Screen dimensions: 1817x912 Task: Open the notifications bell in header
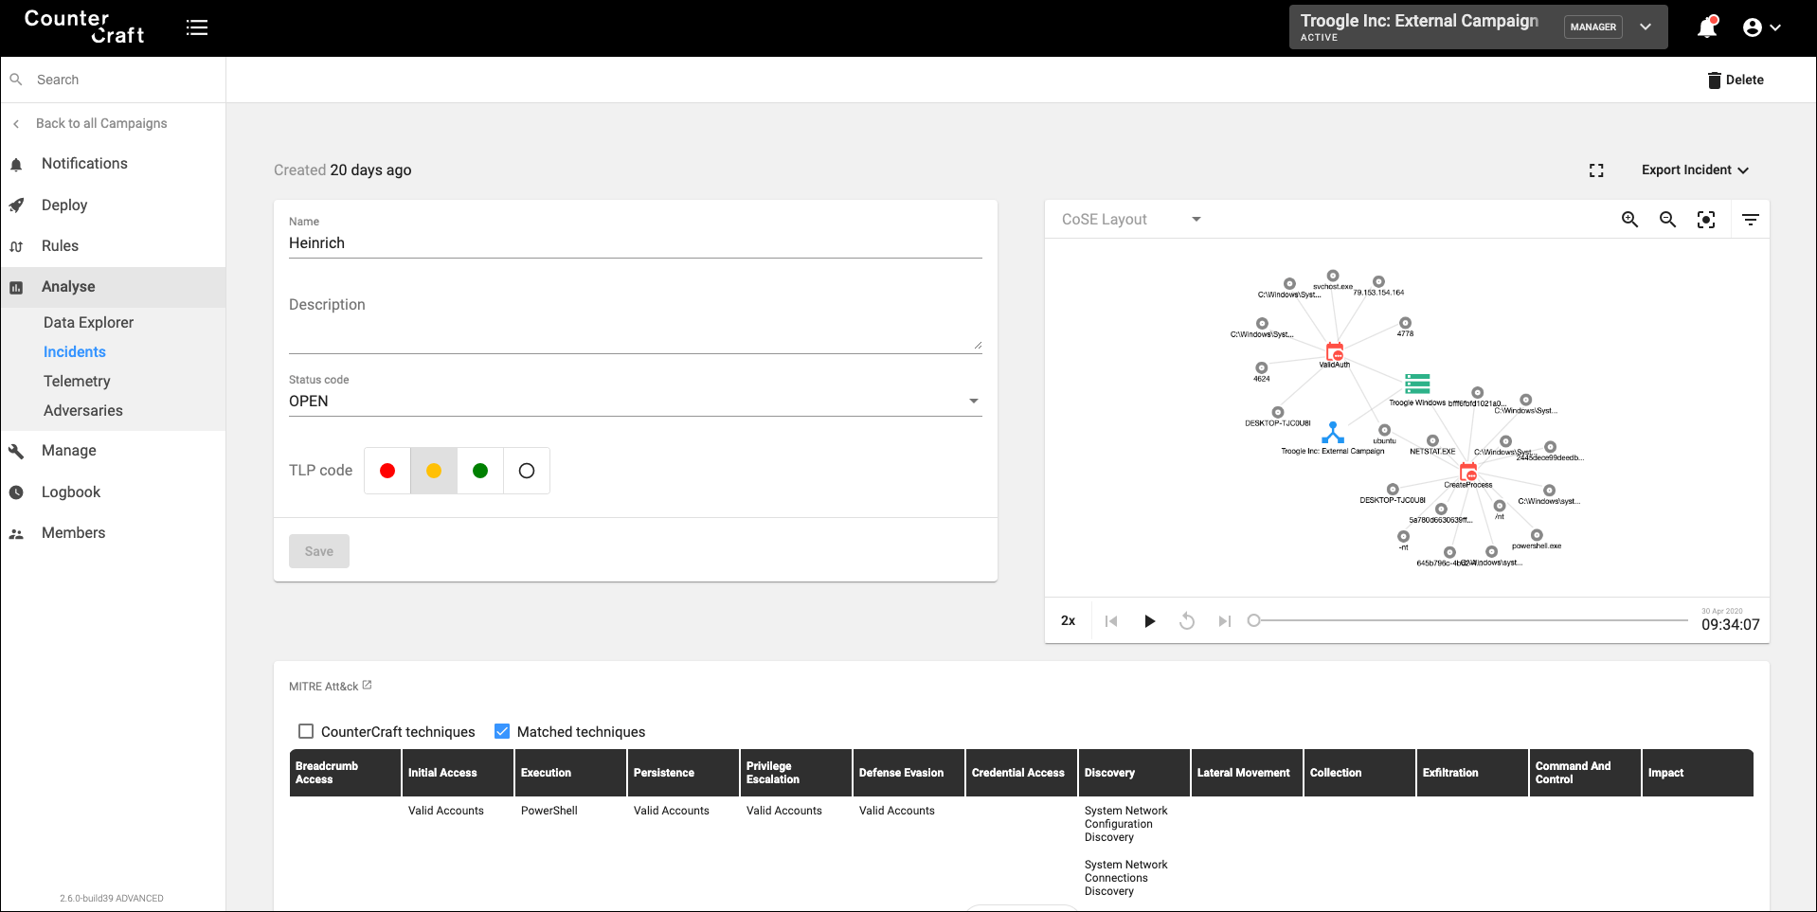pos(1707,27)
